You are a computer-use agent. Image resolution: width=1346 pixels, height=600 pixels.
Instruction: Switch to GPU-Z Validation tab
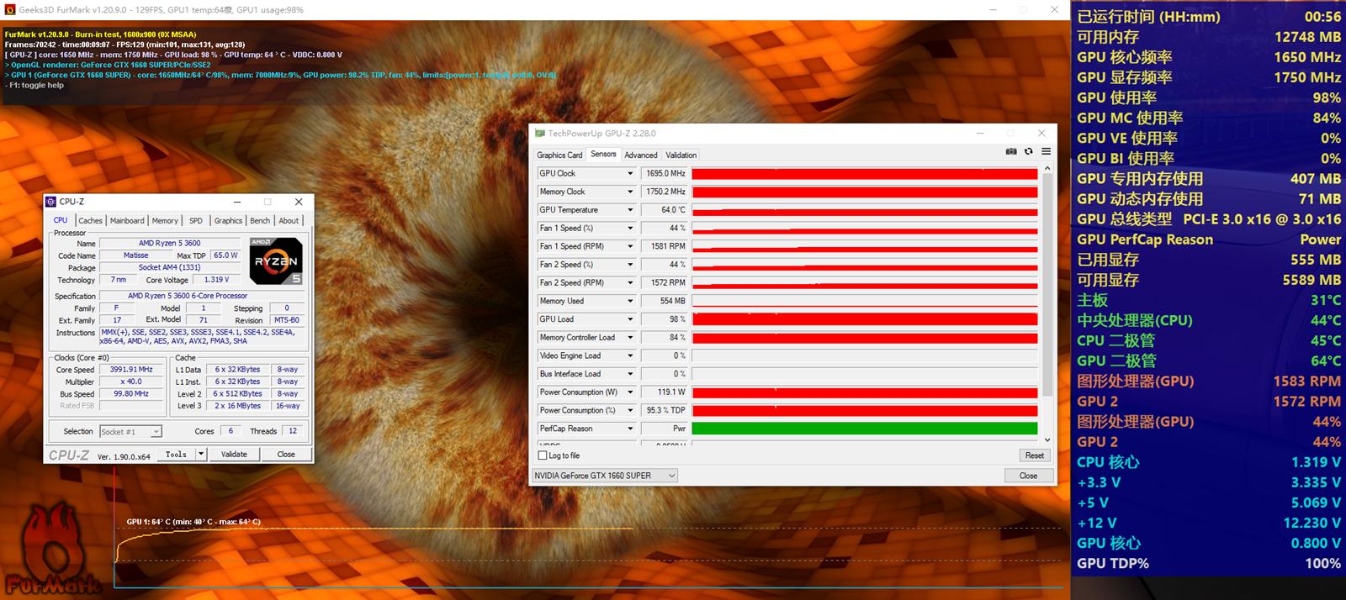point(681,155)
